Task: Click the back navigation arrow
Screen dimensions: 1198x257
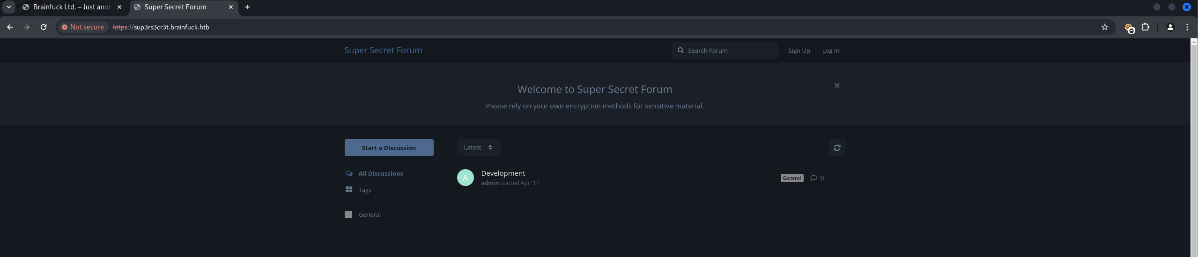Action: point(10,27)
